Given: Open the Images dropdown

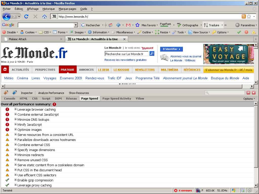Looking at the screenshot, I should [78, 32].
